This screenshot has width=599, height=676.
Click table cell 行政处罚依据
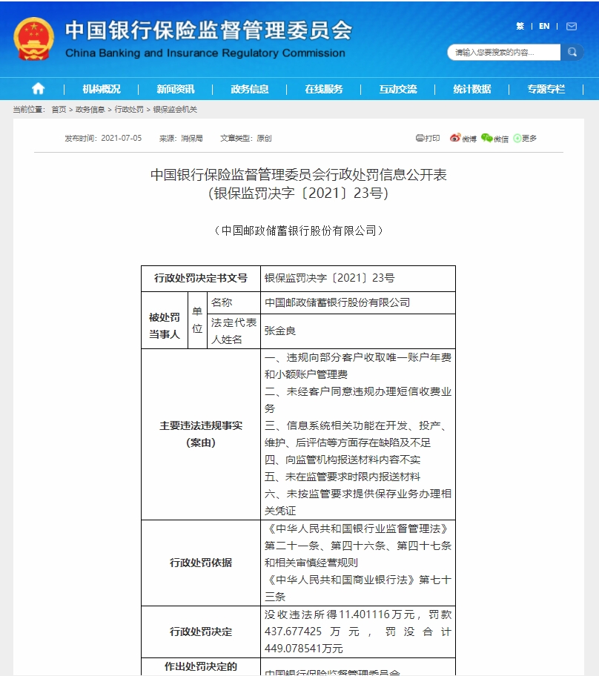pos(201,563)
